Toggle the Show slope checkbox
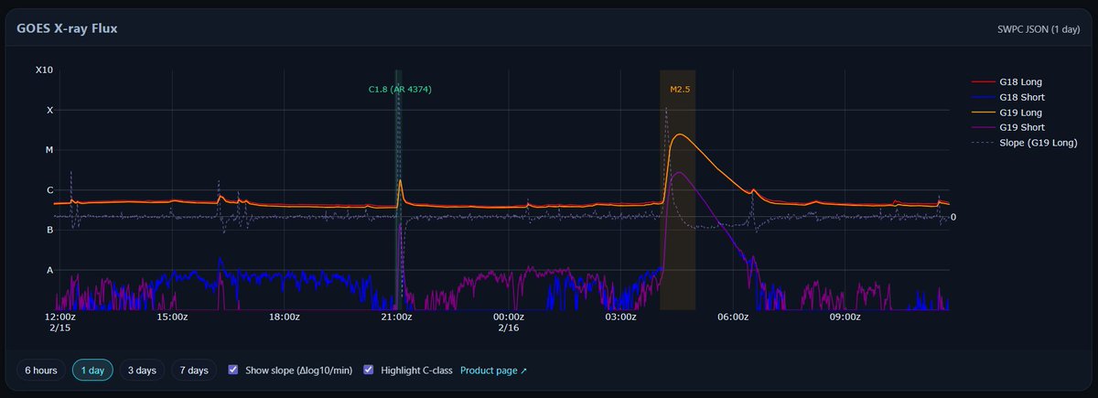This screenshot has height=398, width=1098. coord(233,371)
